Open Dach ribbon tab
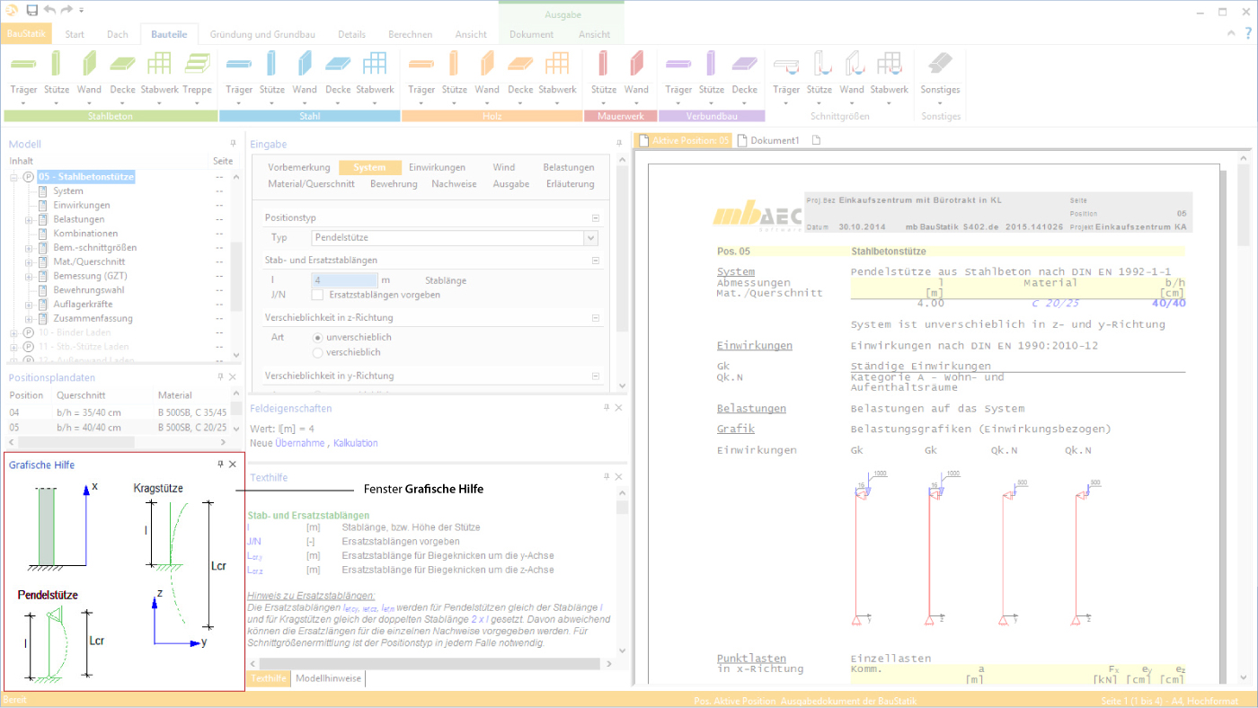This screenshot has width=1258, height=708. tap(118, 34)
